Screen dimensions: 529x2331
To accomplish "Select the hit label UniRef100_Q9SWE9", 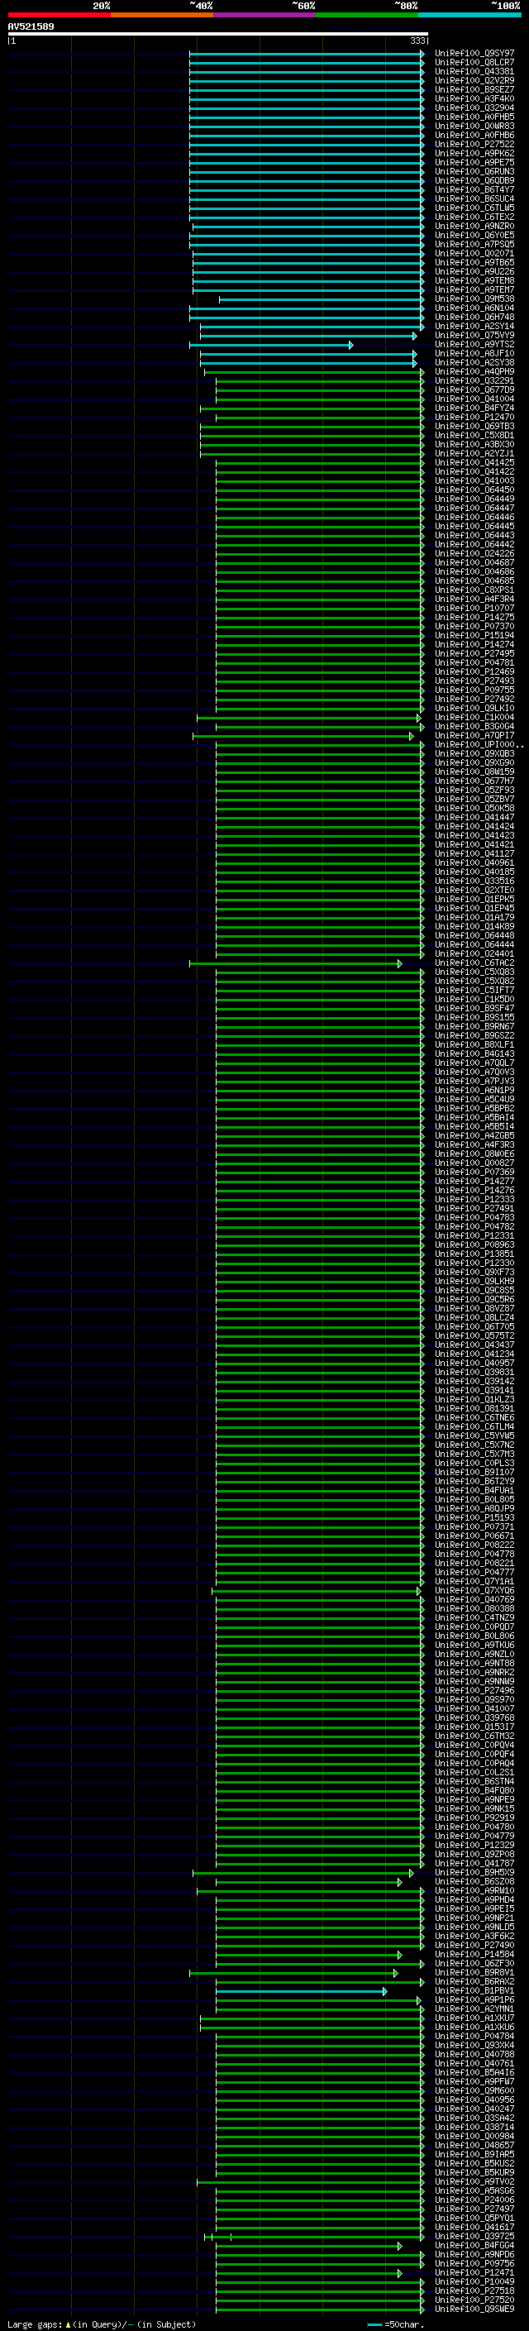I will pos(474,2310).
